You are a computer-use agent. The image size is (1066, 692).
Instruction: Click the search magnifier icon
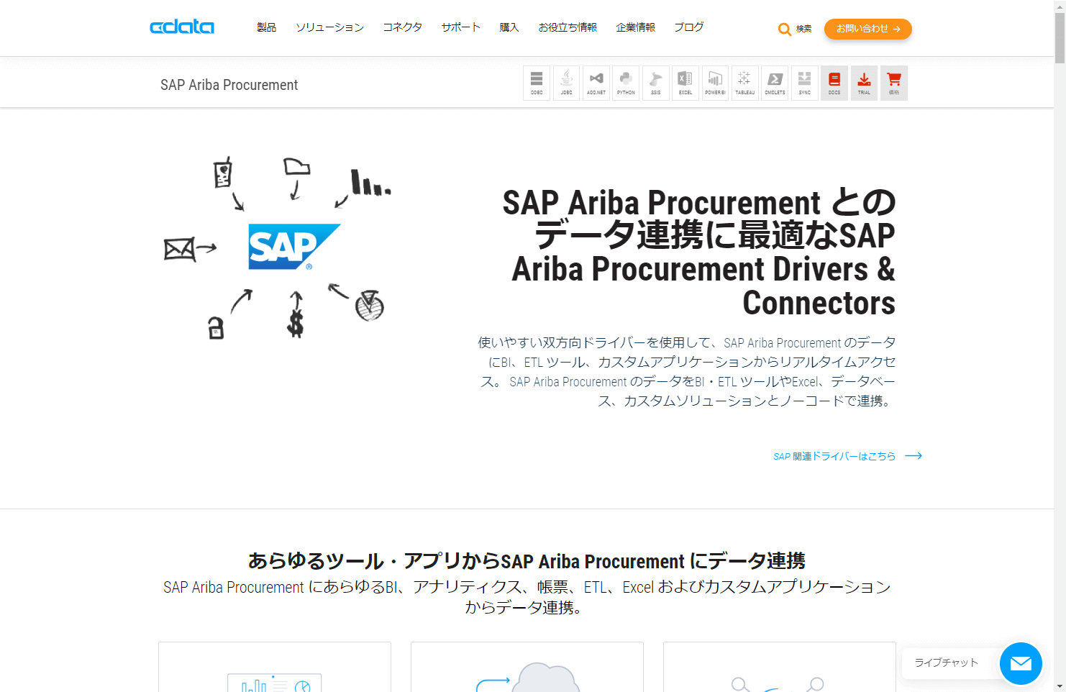(784, 29)
